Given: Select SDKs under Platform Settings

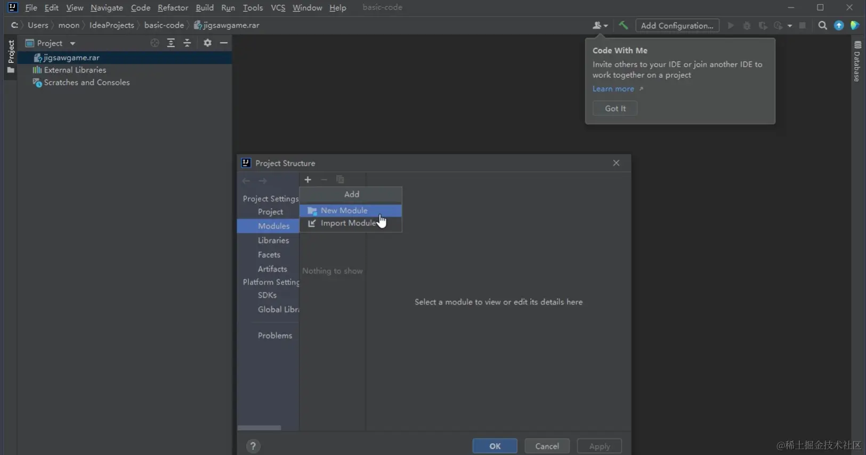Looking at the screenshot, I should [x=267, y=295].
